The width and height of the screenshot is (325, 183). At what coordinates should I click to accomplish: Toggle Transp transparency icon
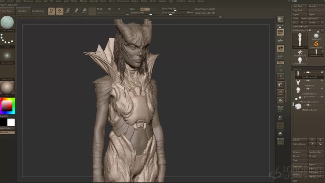click(x=280, y=117)
